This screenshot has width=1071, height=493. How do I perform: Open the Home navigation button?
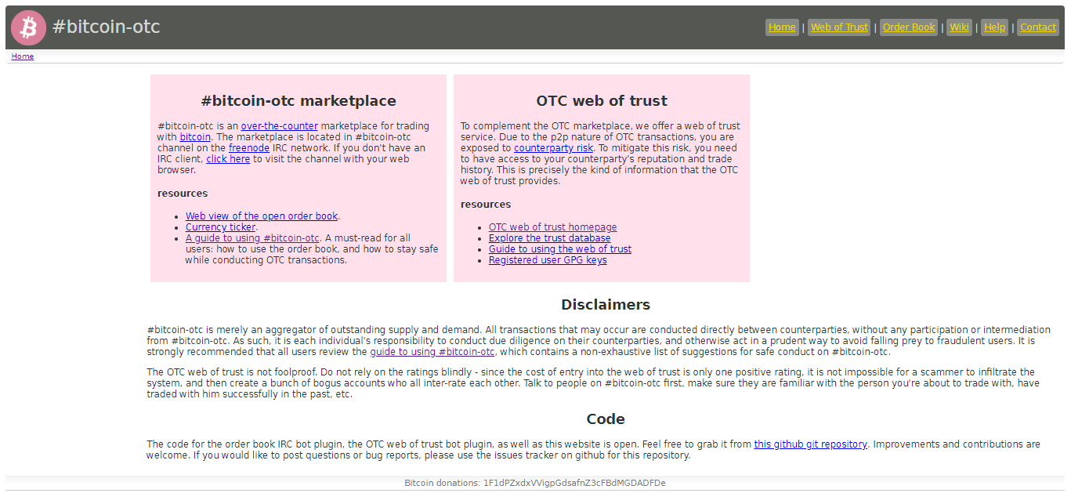pos(782,27)
